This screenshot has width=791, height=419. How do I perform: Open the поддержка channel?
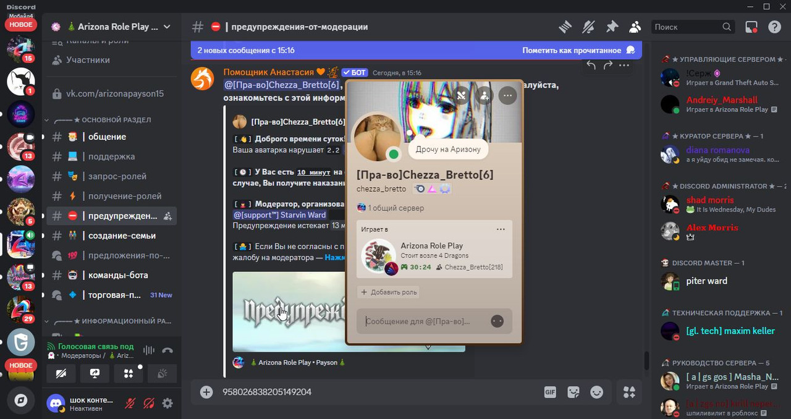click(x=111, y=156)
